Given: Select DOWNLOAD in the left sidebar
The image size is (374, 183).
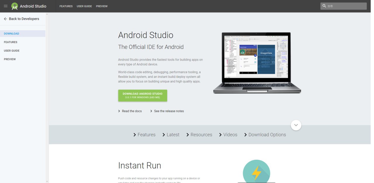Looking at the screenshot, I should 22,34.
